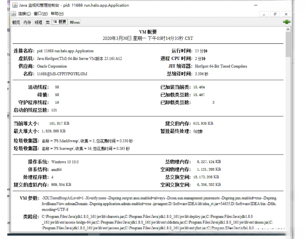
Task: Click the uptime value 15 分钟
Action: tap(201, 51)
